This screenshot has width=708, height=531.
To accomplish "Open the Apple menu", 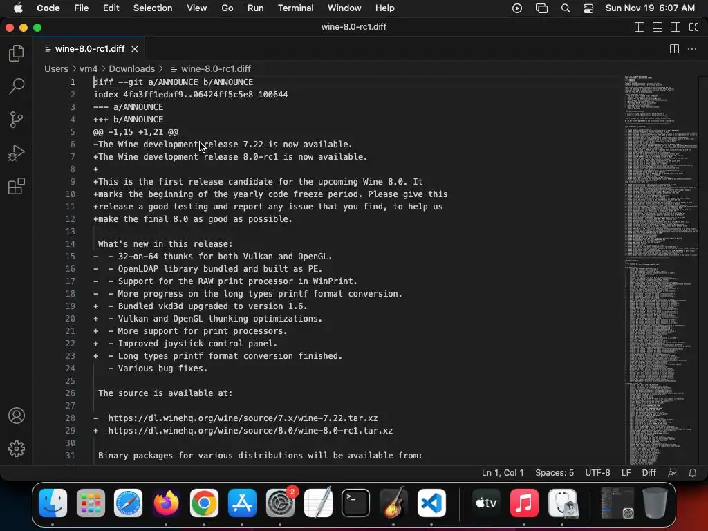I will tap(18, 8).
